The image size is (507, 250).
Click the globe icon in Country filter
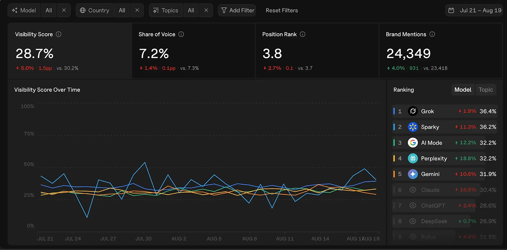pos(83,10)
